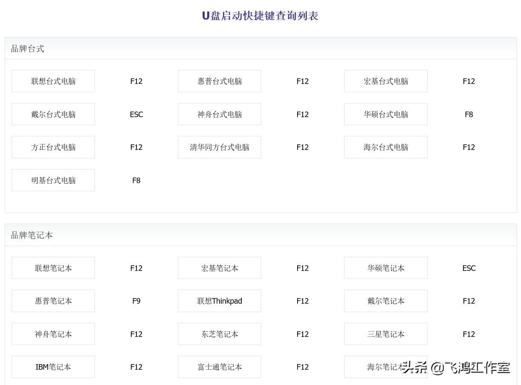The width and height of the screenshot is (521, 385).
Task: Select 明基台式电脑 entry
Action: [x=53, y=180]
